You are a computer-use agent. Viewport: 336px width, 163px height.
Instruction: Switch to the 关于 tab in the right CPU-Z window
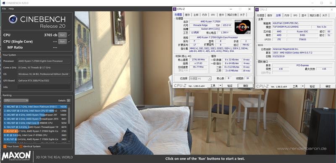pos(325,16)
